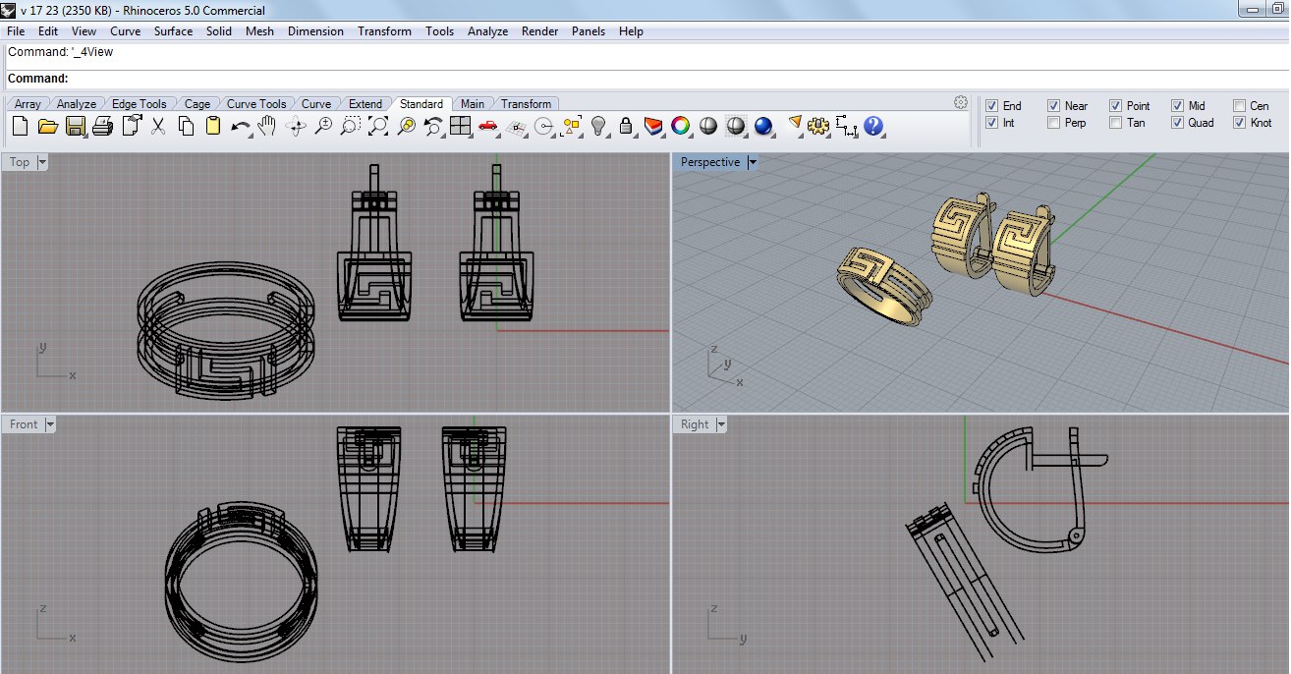This screenshot has width=1291, height=674.
Task: Open the lock objects padlock icon
Action: [x=626, y=126]
